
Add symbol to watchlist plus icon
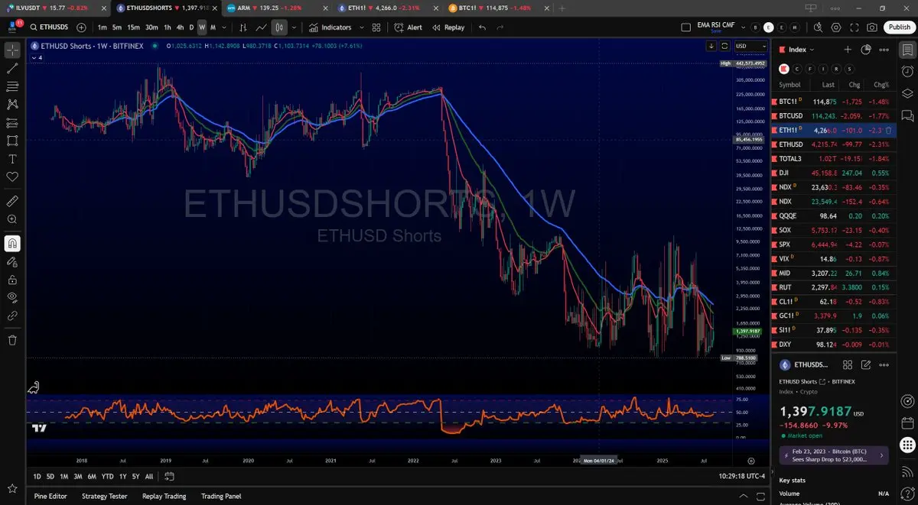848,50
